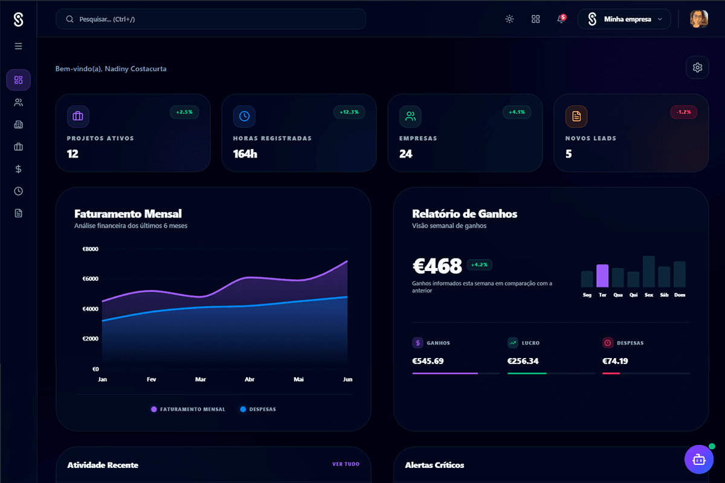Toggle Faturamento Mensal legend series
Viewport: 725px width, 483px height.
tap(188, 409)
